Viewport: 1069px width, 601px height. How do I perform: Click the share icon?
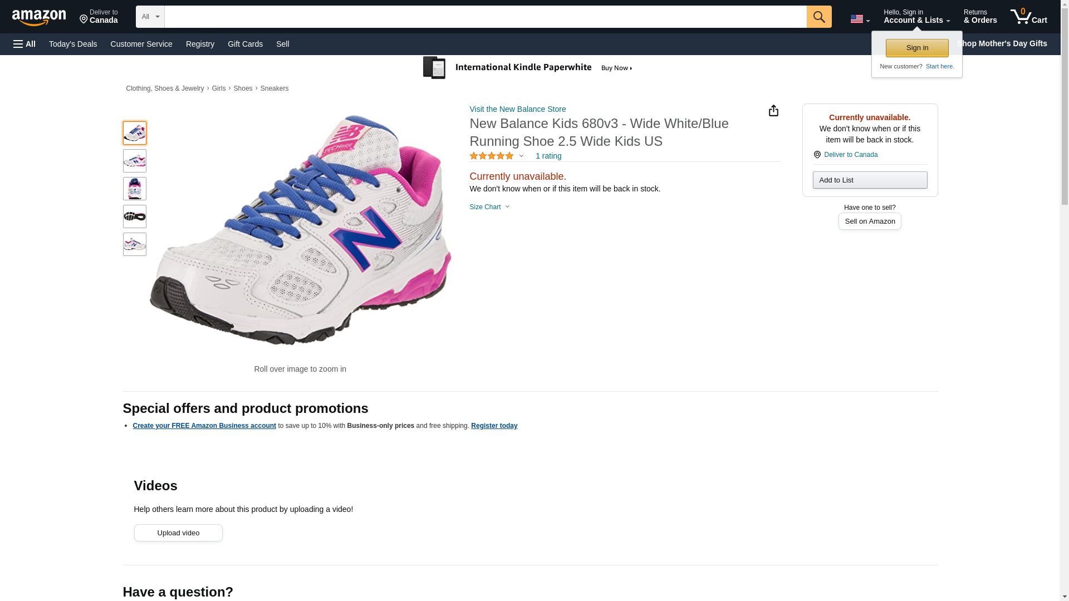tap(773, 111)
